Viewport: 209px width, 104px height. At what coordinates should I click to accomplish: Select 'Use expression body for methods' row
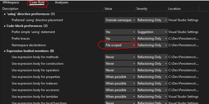pyautogui.click(x=35, y=57)
